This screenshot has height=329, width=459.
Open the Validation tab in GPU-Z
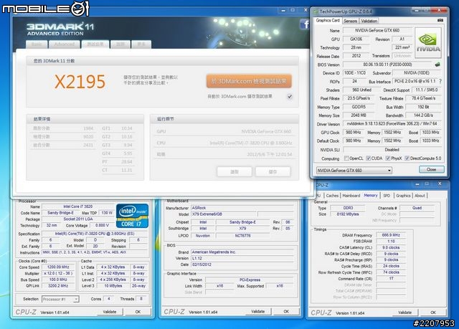(369, 21)
